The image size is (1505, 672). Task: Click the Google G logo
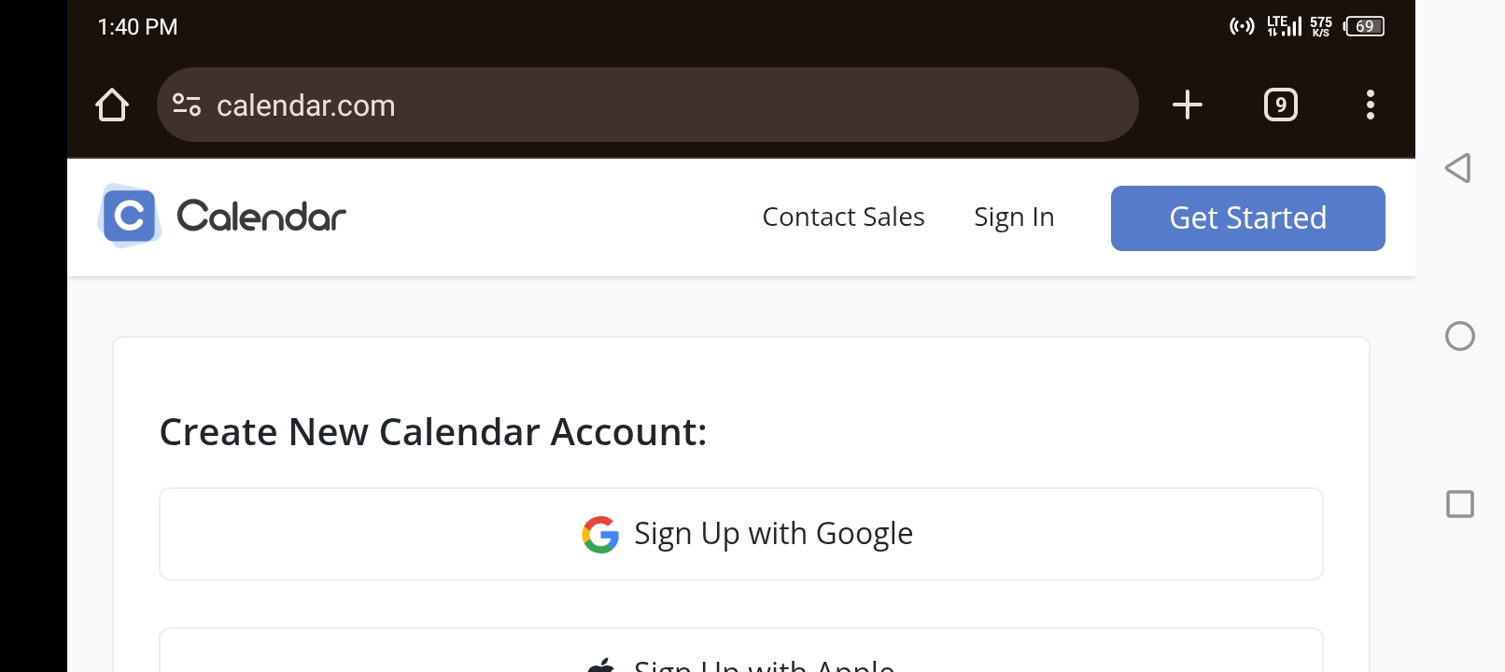click(600, 535)
